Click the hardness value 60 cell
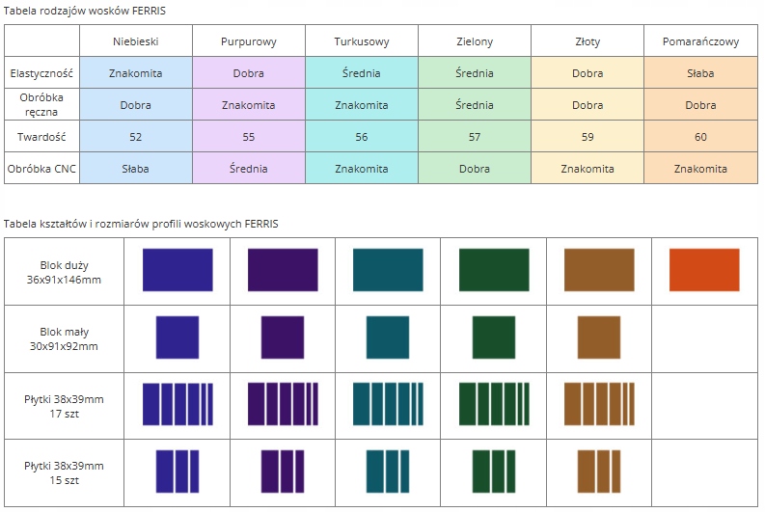The width and height of the screenshot is (765, 512). pos(700,137)
